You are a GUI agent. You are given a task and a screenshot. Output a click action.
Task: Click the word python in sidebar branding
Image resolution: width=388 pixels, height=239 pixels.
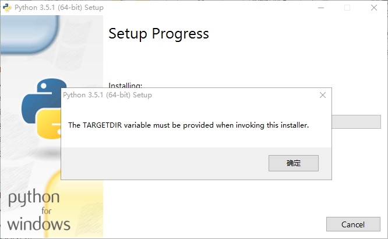34,198
